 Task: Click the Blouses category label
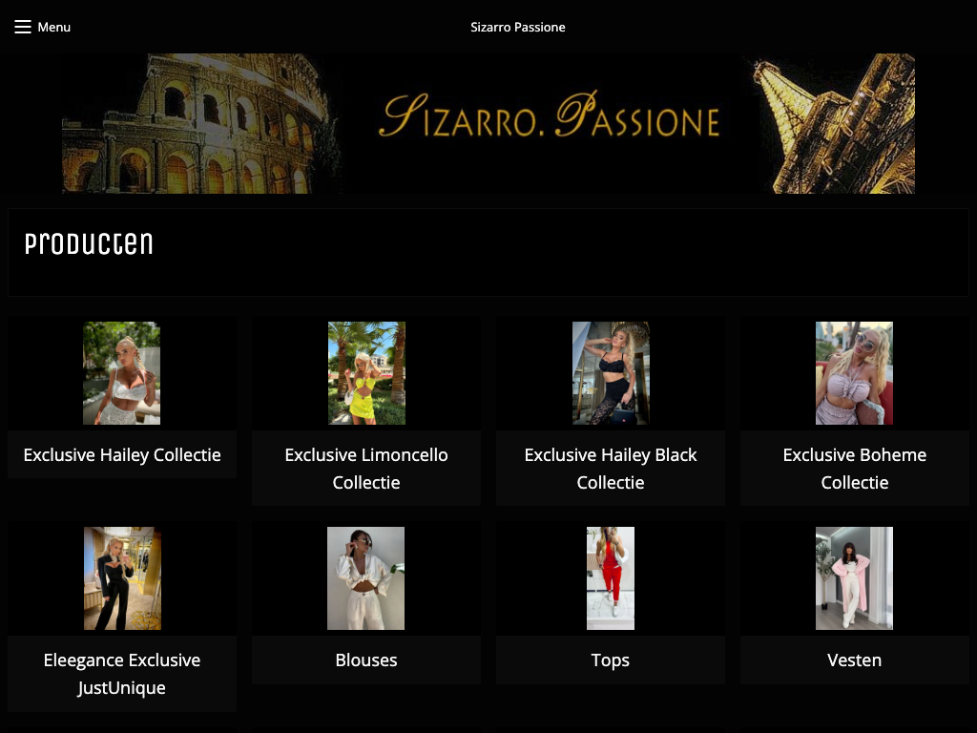click(366, 660)
